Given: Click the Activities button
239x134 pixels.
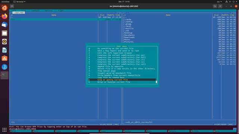Looking at the screenshot, I should [x=5, y=1].
